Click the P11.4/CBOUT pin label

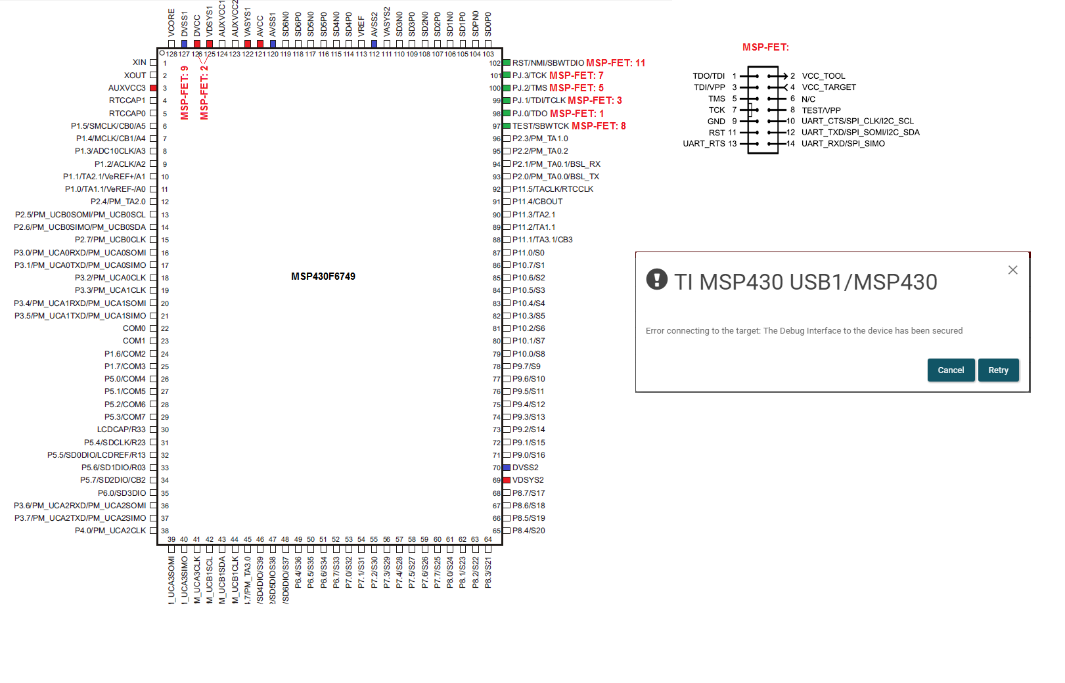pos(537,202)
